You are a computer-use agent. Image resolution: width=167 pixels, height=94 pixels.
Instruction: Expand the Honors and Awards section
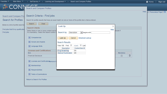pos(29,42)
